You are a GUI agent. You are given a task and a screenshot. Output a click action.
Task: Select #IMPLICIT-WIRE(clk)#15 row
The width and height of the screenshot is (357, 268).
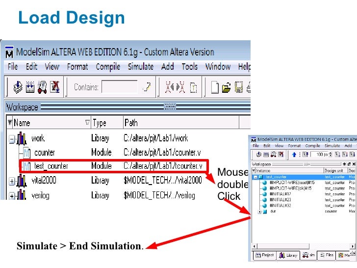pyautogui.click(x=304, y=188)
